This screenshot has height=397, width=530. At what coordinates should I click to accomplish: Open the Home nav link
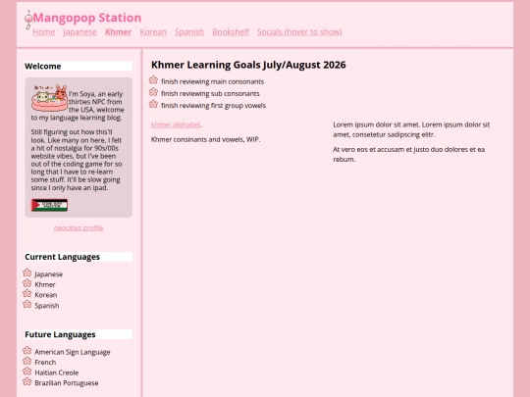(44, 32)
